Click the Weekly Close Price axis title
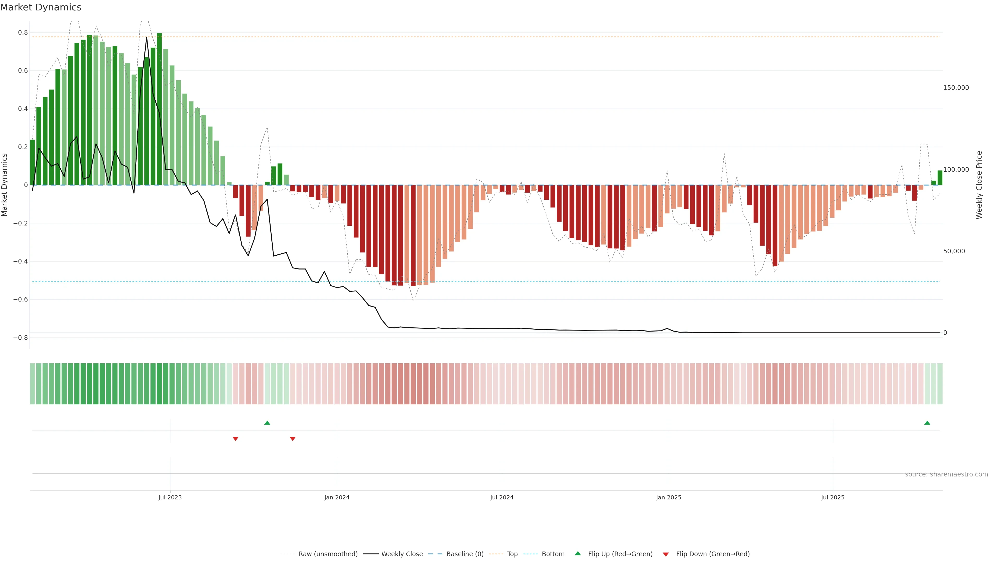This screenshot has height=563, width=1001. coord(979,185)
